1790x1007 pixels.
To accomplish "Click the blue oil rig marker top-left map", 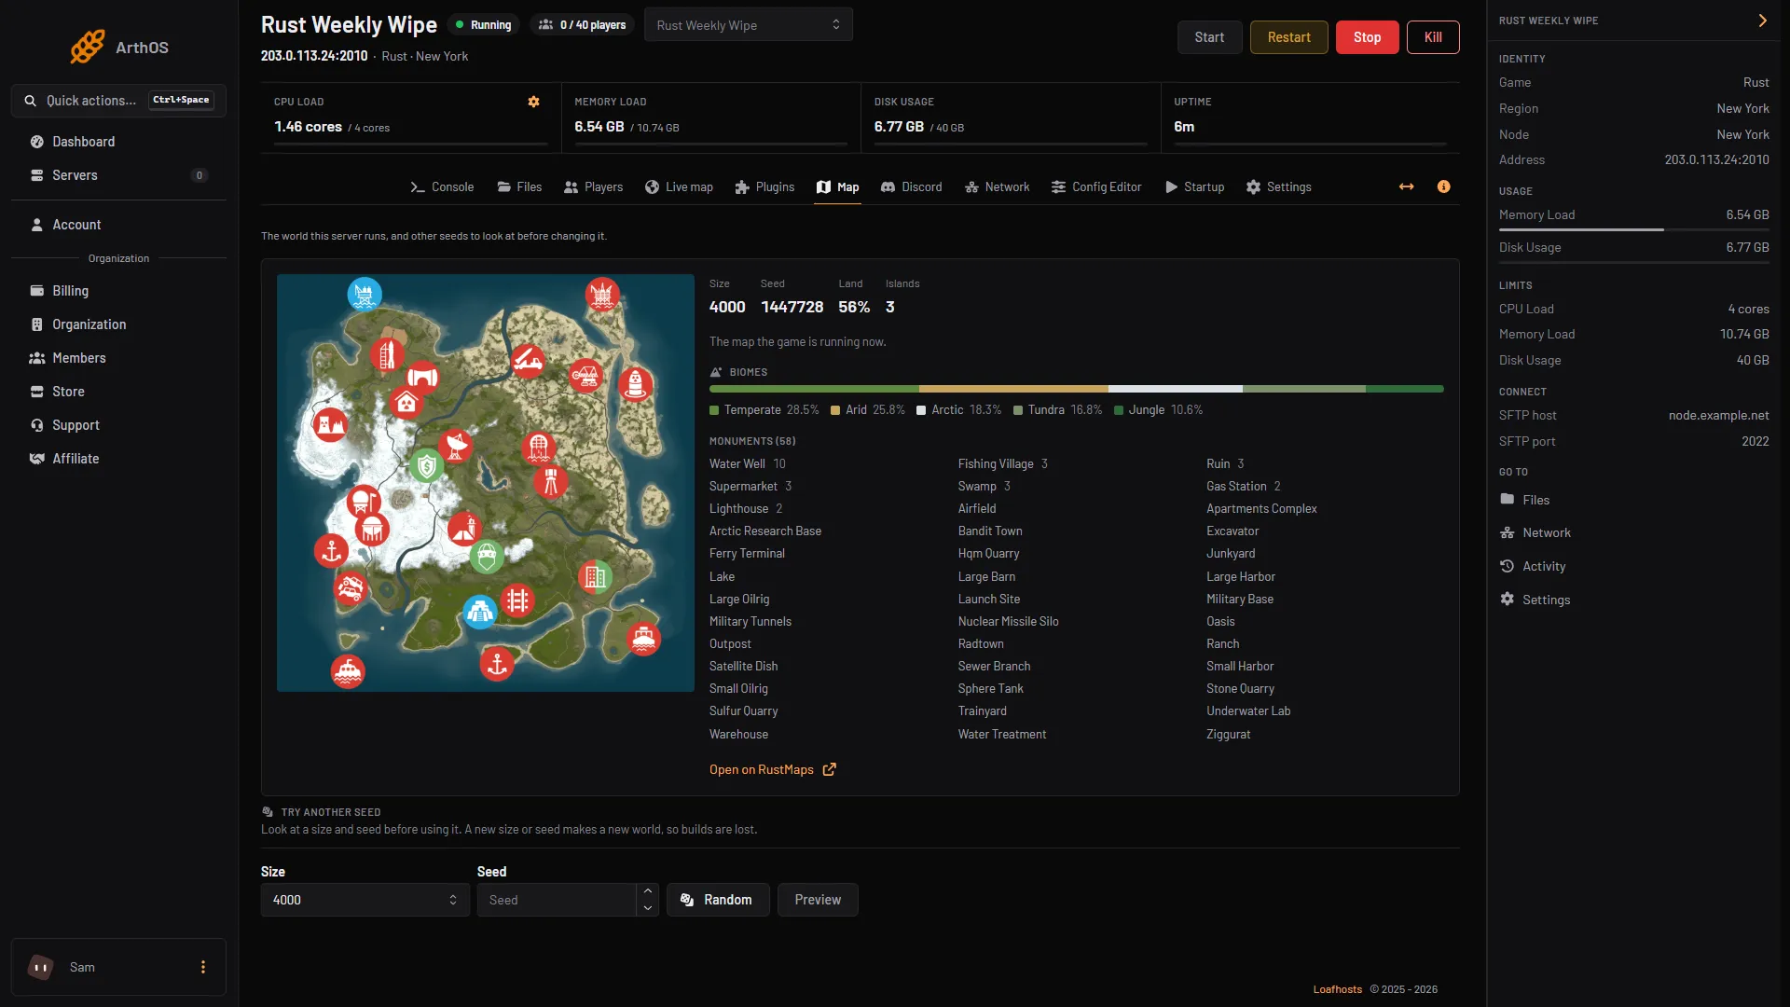I will 365,295.
